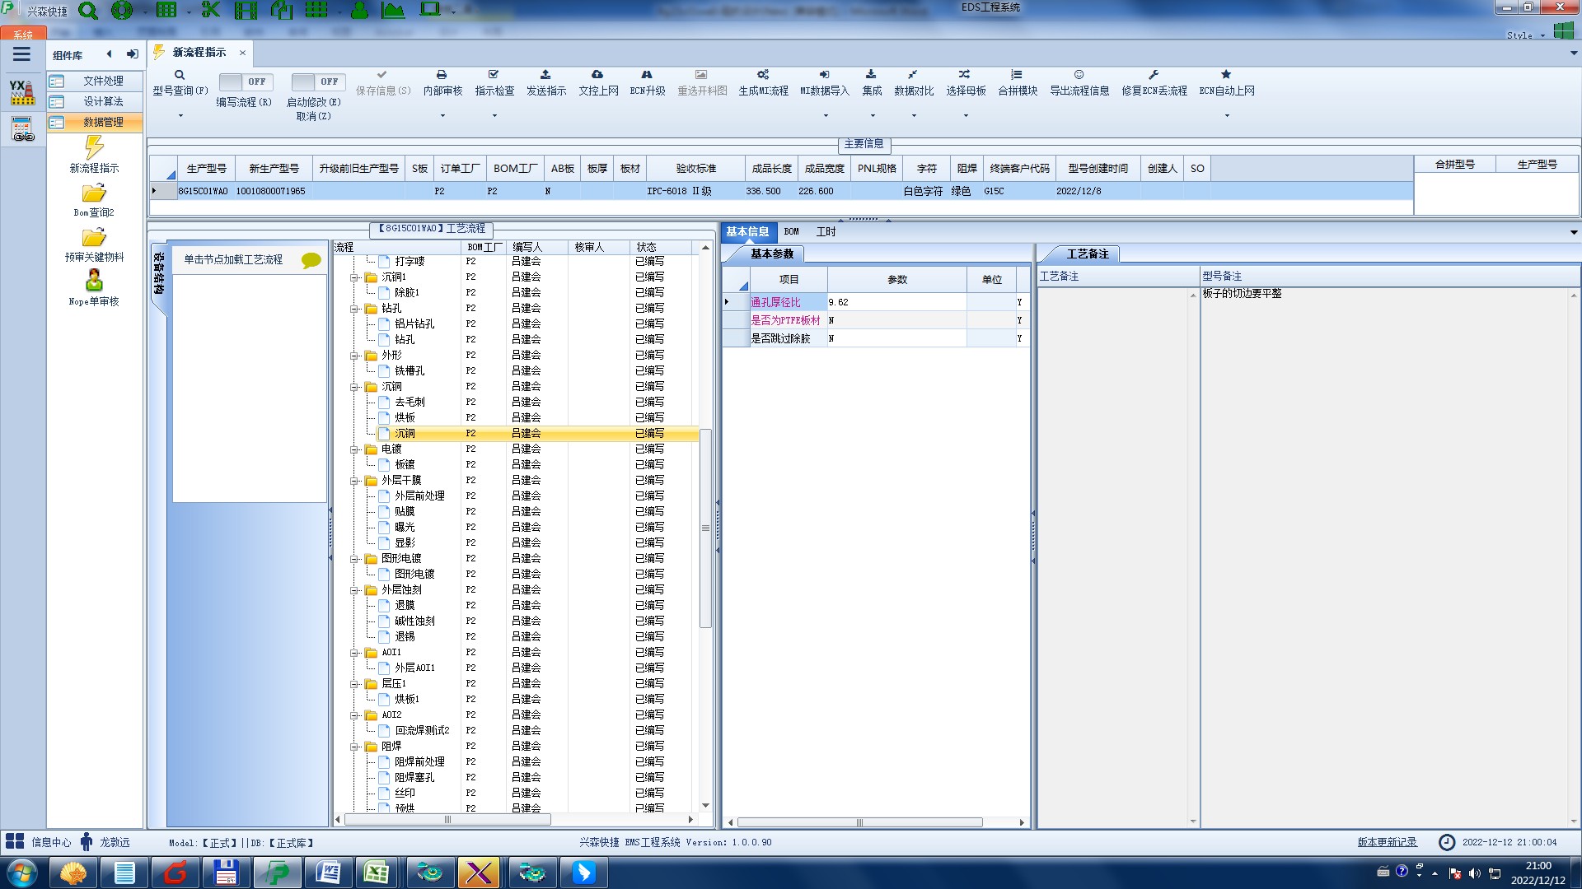Click the 型号查询 search icon
This screenshot has width=1582, height=889.
coord(179,75)
